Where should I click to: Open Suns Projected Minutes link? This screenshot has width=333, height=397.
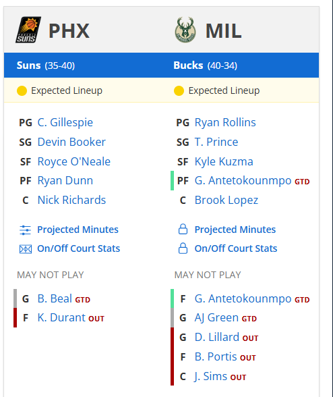78,230
